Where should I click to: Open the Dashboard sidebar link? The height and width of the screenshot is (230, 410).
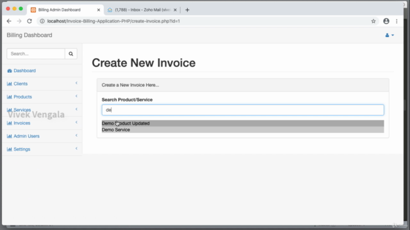coord(24,71)
